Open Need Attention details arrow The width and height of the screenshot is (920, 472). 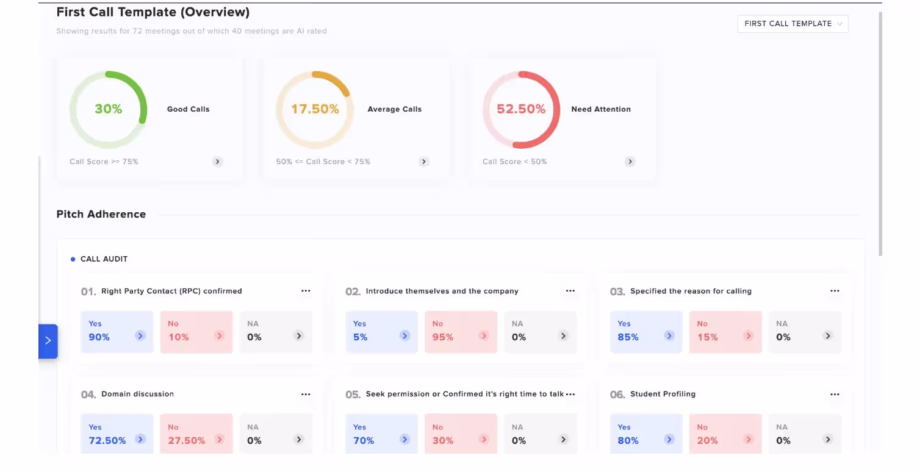[630, 162]
